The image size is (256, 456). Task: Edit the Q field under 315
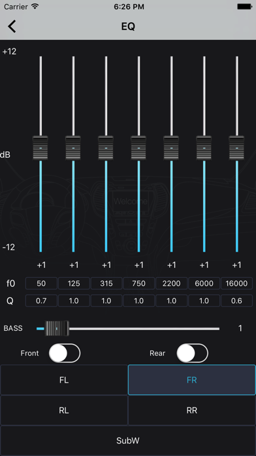click(x=106, y=301)
